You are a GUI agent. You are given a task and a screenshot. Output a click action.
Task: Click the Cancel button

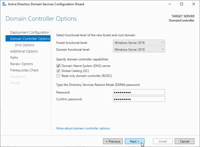[x=184, y=141]
